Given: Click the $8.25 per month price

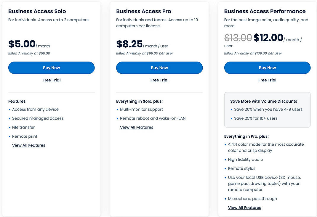Looking at the screenshot, I should pos(130,44).
